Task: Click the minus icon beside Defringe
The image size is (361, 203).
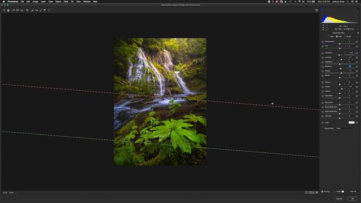Action: coord(323,116)
